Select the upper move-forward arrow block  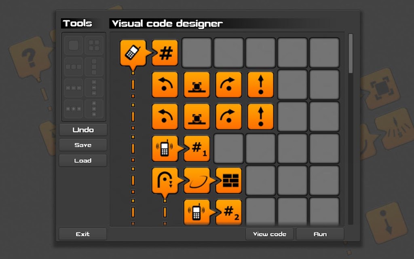pyautogui.click(x=261, y=85)
